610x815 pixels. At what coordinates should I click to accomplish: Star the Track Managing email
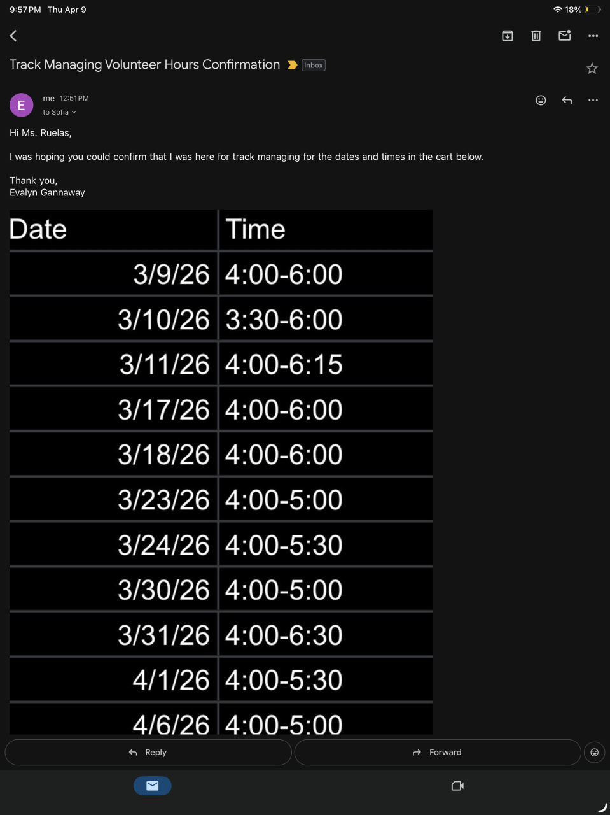[592, 68]
